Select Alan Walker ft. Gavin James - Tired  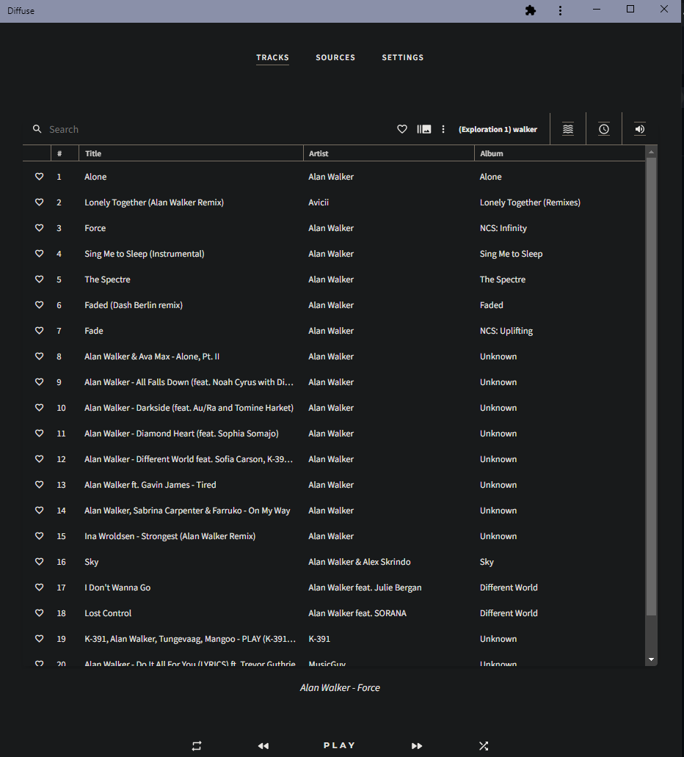[x=150, y=484]
